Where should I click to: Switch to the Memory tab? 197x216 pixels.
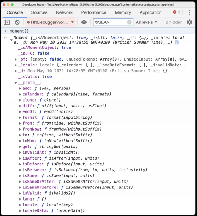[x=123, y=12]
